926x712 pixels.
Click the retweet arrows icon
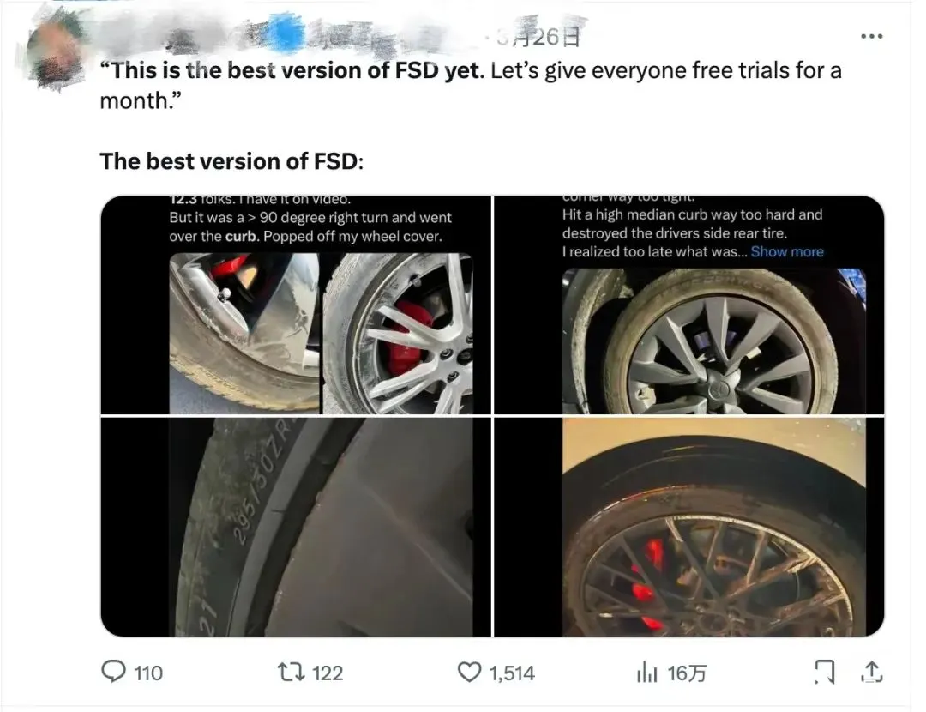292,673
